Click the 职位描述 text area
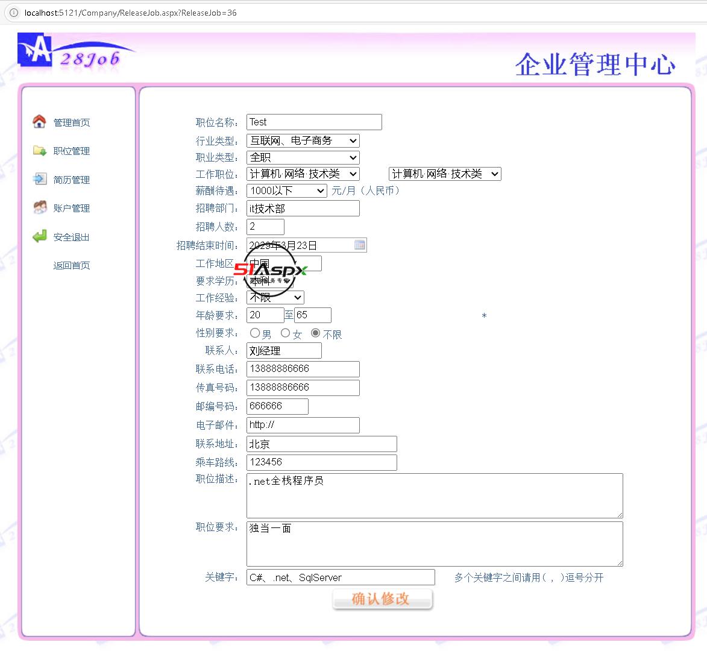 (435, 496)
